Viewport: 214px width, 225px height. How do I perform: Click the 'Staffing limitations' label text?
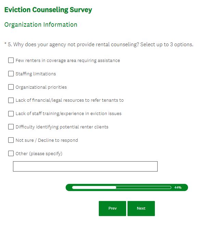coord(36,74)
